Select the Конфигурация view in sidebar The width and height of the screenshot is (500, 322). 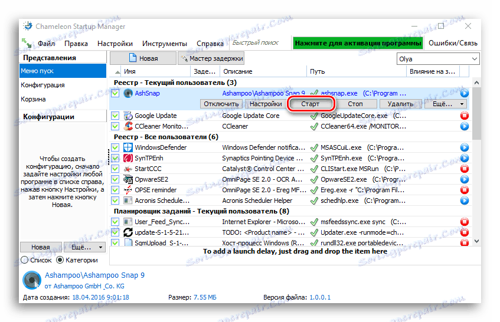click(x=63, y=85)
